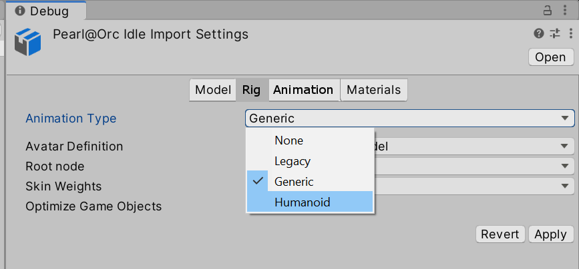Open the preset selector sliders icon

[555, 34]
